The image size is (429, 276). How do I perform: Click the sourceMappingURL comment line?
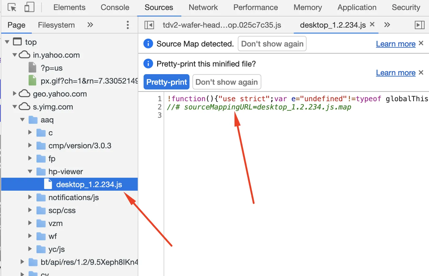(259, 107)
